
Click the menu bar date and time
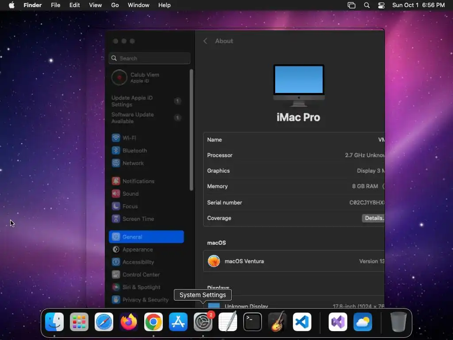[x=418, y=5]
